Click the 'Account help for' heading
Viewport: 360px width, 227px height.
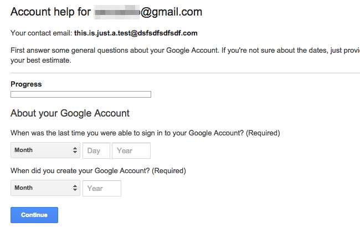coord(51,12)
